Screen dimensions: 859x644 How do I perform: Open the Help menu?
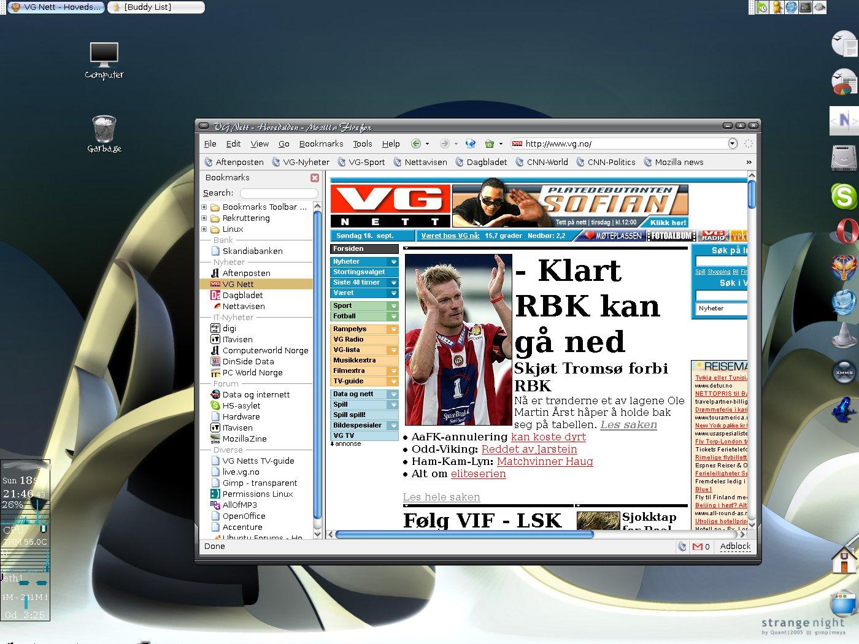pos(391,144)
